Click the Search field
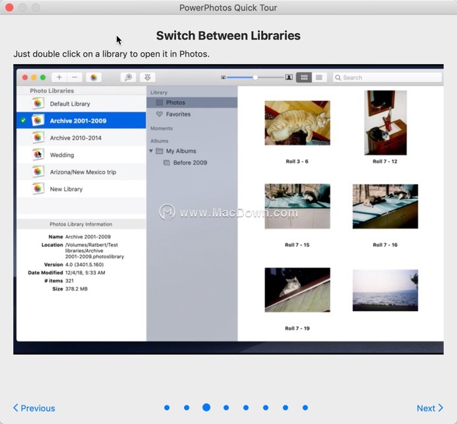The image size is (457, 424). [x=387, y=78]
